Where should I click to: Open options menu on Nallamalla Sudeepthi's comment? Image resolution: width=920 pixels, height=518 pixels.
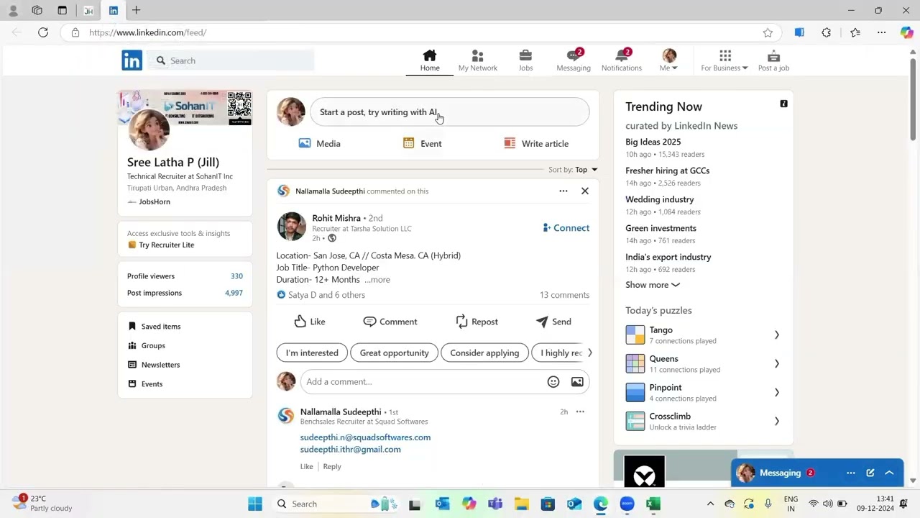(x=580, y=412)
